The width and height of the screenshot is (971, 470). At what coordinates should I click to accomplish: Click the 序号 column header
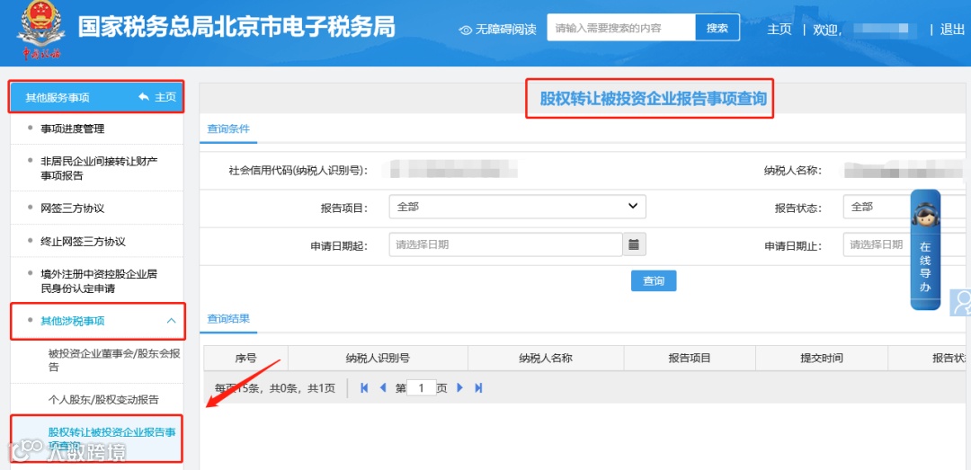245,358
